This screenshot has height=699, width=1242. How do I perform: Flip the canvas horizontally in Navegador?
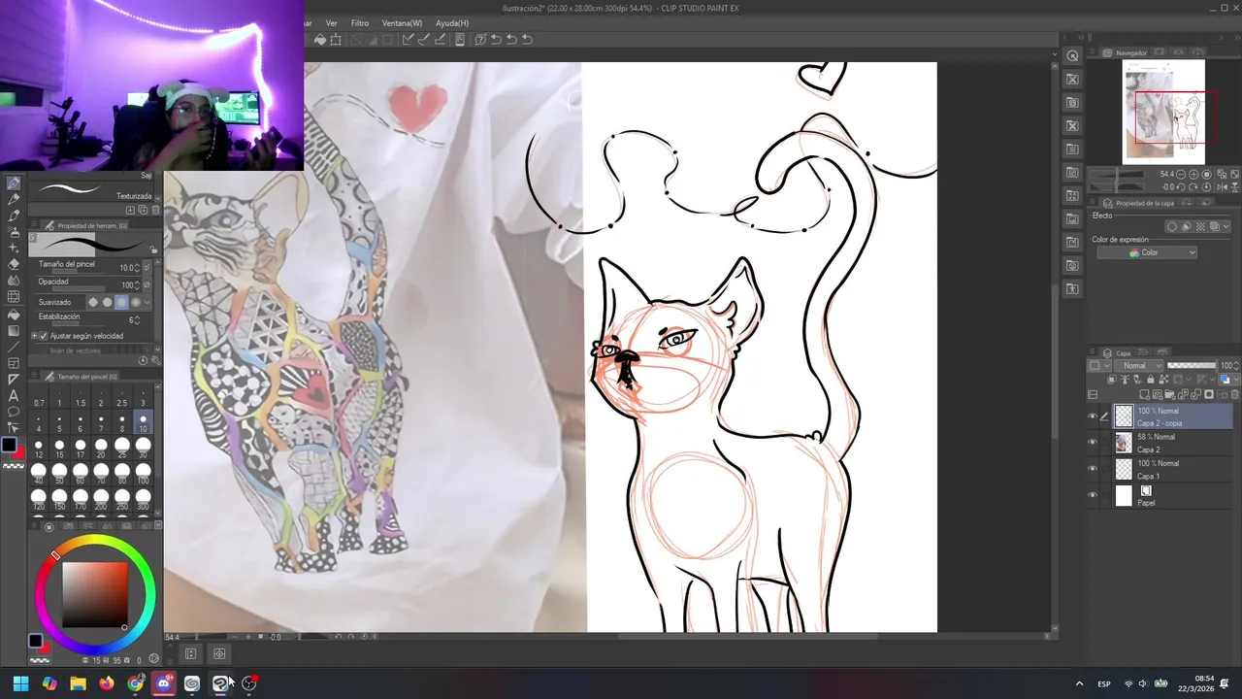(x=1222, y=187)
